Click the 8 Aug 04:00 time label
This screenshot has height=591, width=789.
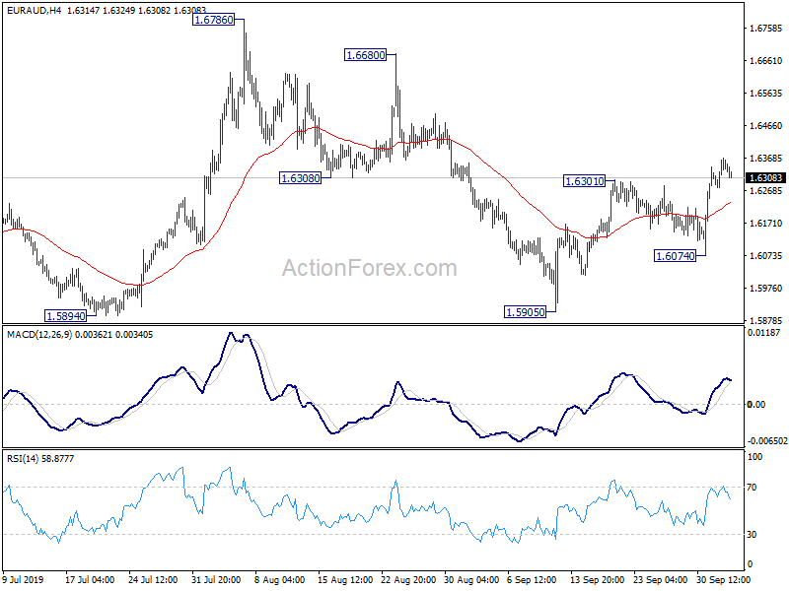click(x=280, y=580)
